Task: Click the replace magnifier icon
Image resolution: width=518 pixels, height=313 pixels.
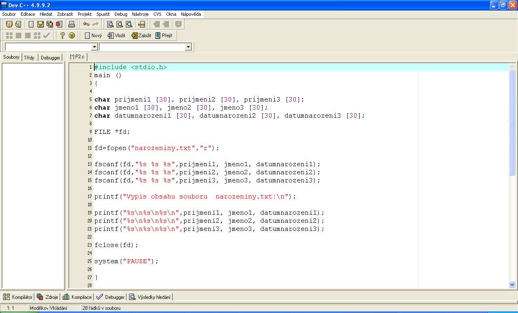Action: tap(119, 24)
